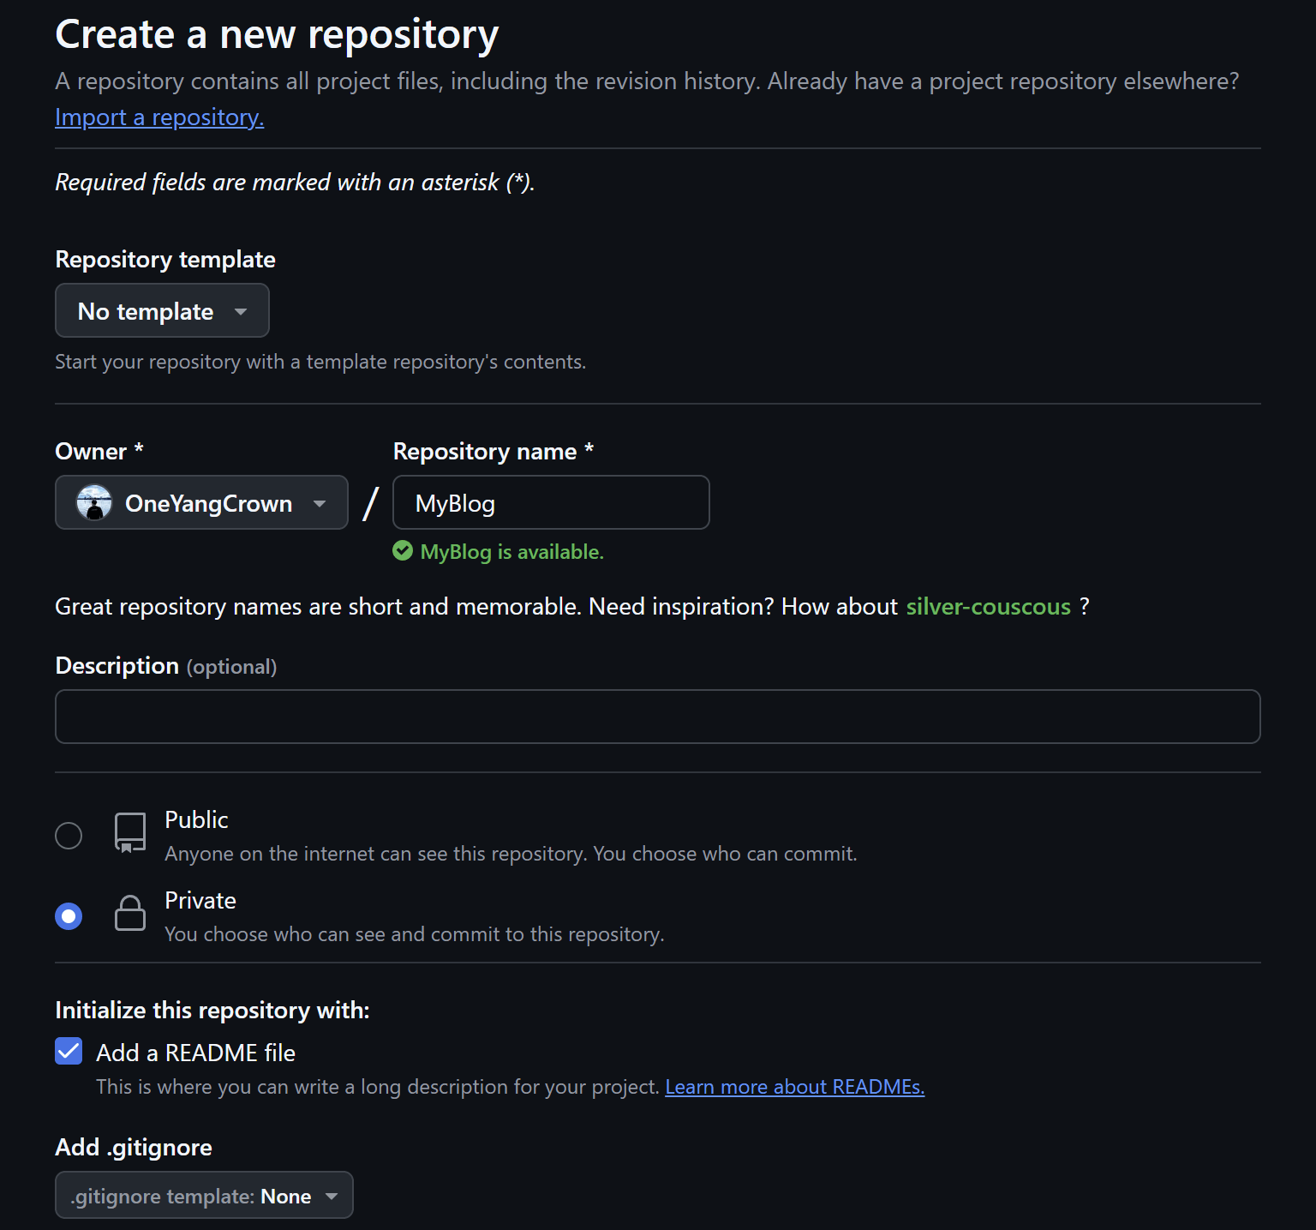Click the Private lock icon
Image resolution: width=1316 pixels, height=1230 pixels.
[130, 914]
